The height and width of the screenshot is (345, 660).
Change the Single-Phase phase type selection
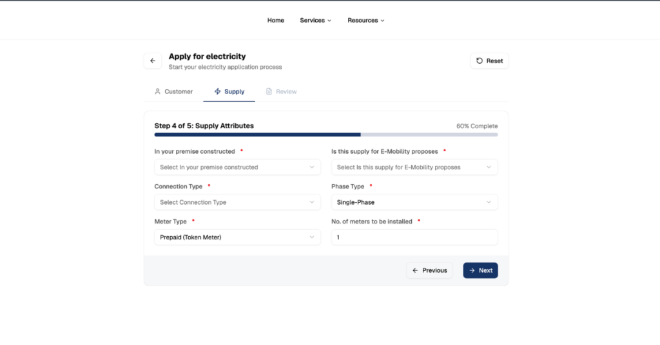click(x=414, y=202)
